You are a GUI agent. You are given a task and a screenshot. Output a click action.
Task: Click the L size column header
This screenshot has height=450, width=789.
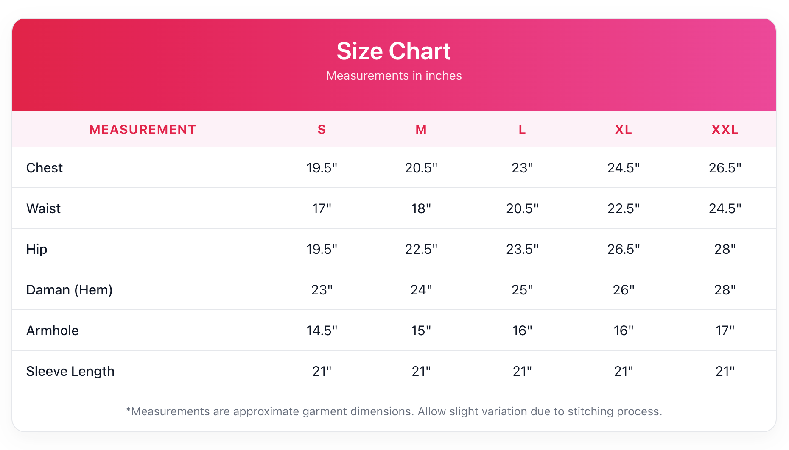[x=522, y=130]
